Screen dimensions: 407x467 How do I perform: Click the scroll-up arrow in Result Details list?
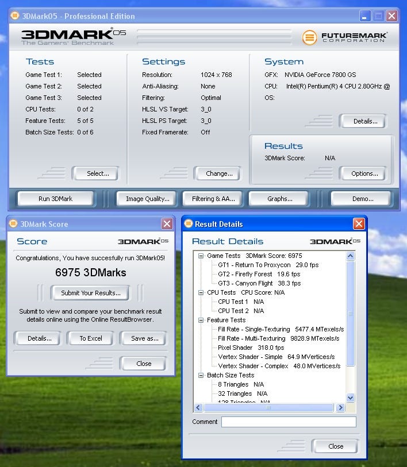[x=351, y=256]
